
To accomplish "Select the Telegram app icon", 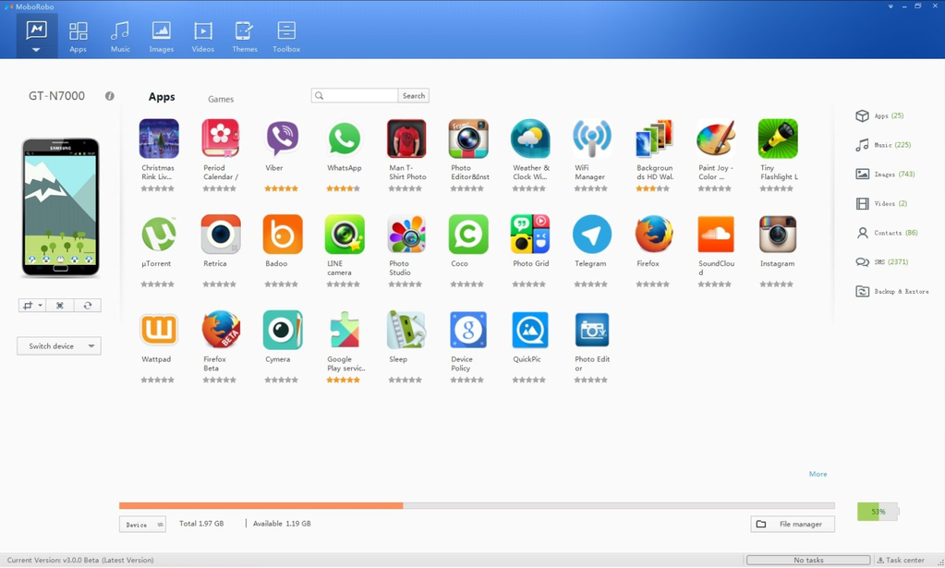I will point(592,235).
